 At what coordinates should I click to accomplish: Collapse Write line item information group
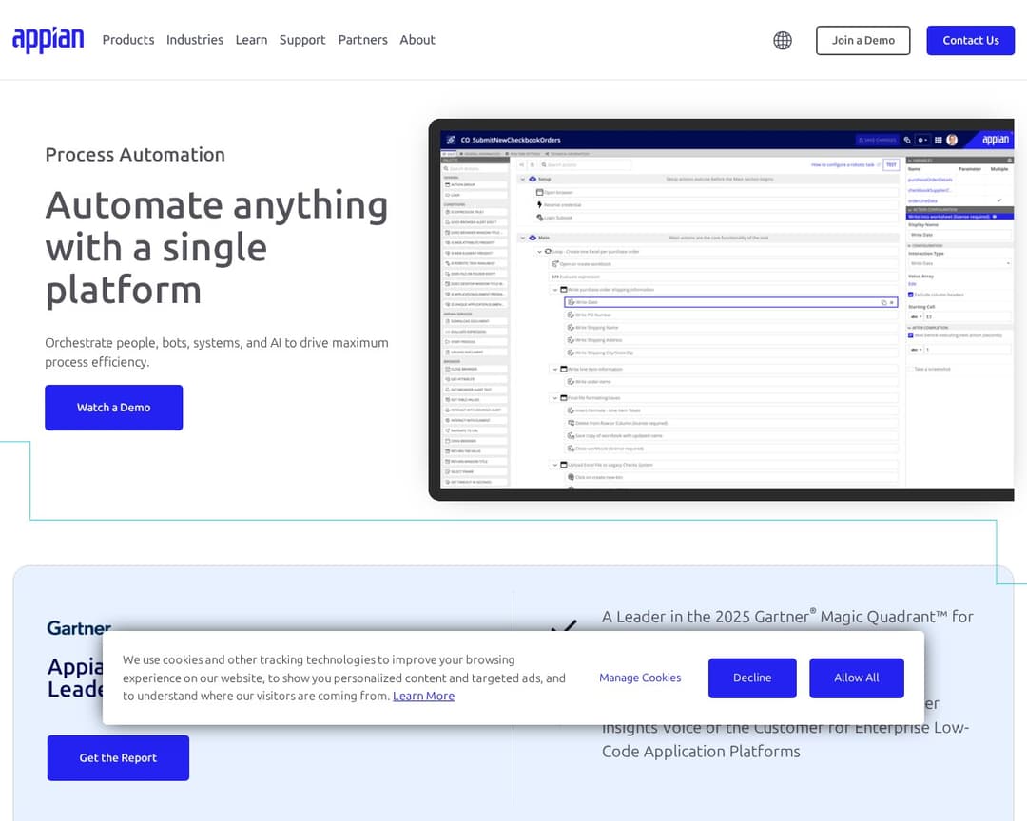coord(555,369)
